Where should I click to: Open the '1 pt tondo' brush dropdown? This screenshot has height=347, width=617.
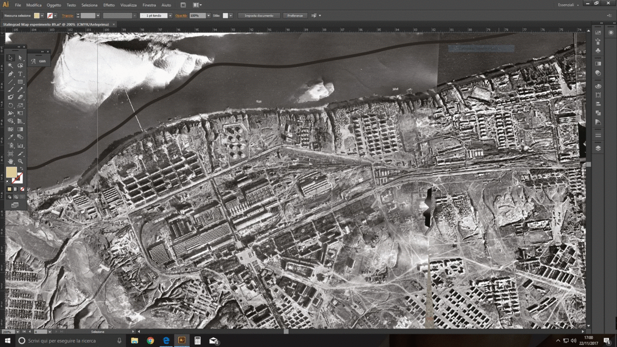[170, 16]
